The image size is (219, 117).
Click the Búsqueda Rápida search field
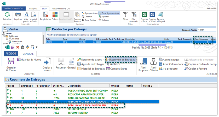[x=206, y=30]
